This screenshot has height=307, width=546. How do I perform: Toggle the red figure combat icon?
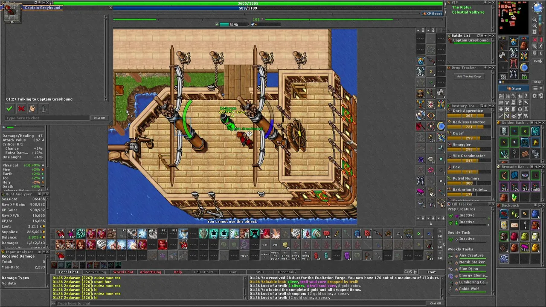pos(541,39)
